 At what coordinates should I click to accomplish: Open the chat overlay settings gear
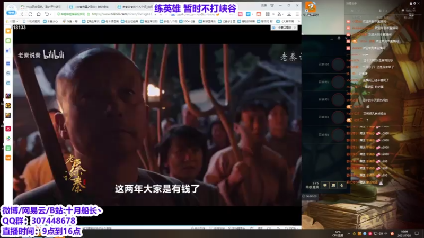(414, 4)
